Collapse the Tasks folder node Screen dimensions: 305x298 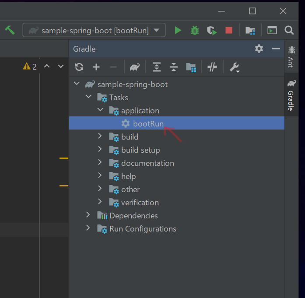(88, 97)
